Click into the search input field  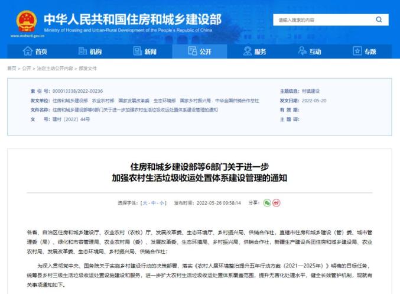tap(324, 20)
